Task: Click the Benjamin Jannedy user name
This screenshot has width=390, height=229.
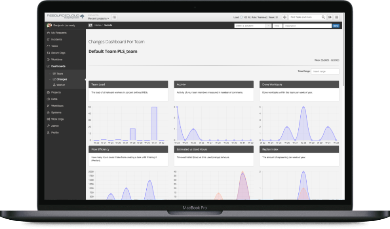Action: (64, 26)
